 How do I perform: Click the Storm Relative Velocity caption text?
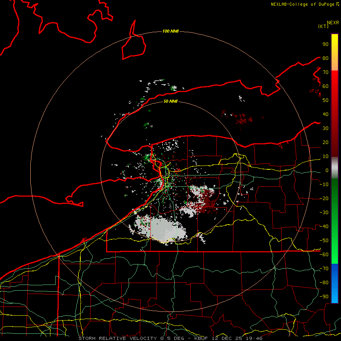coord(170,338)
